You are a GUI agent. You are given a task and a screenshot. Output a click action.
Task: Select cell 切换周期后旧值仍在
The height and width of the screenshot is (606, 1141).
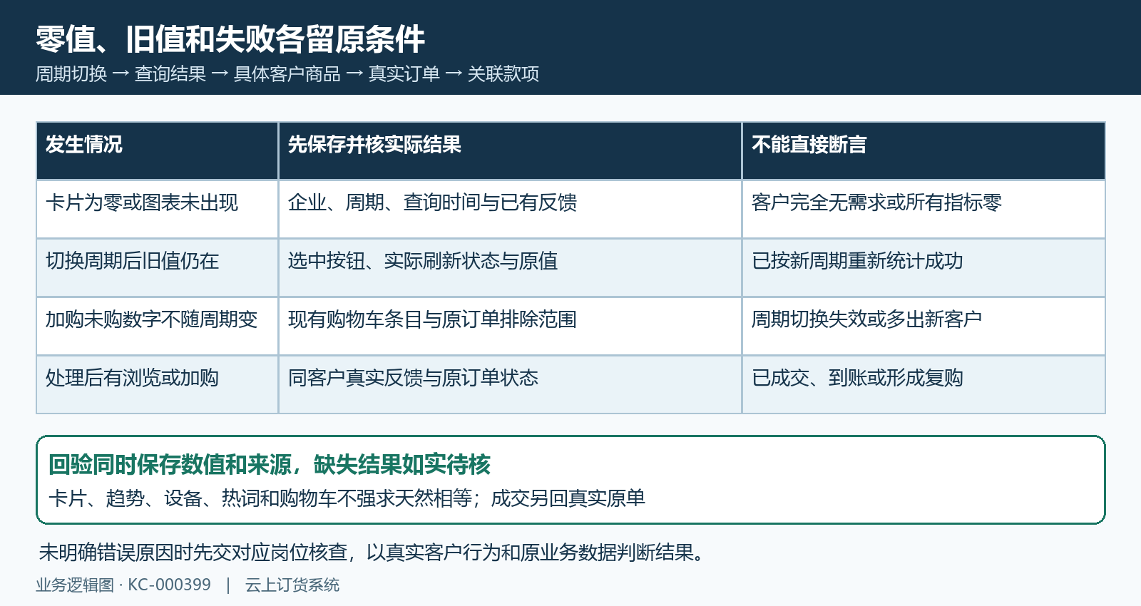tap(157, 267)
